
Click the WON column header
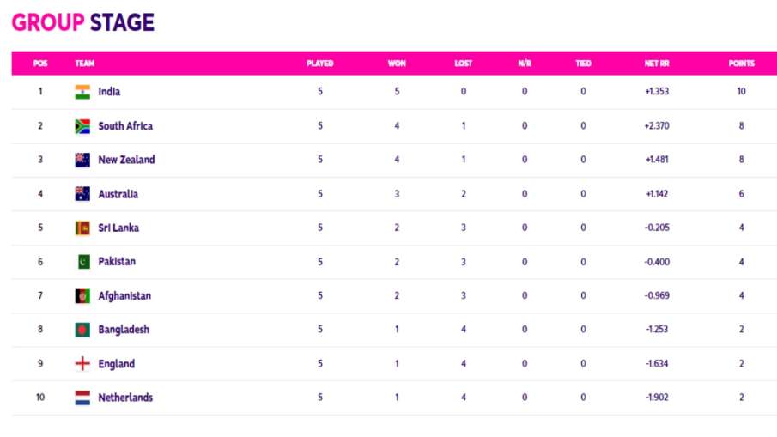[x=397, y=64]
